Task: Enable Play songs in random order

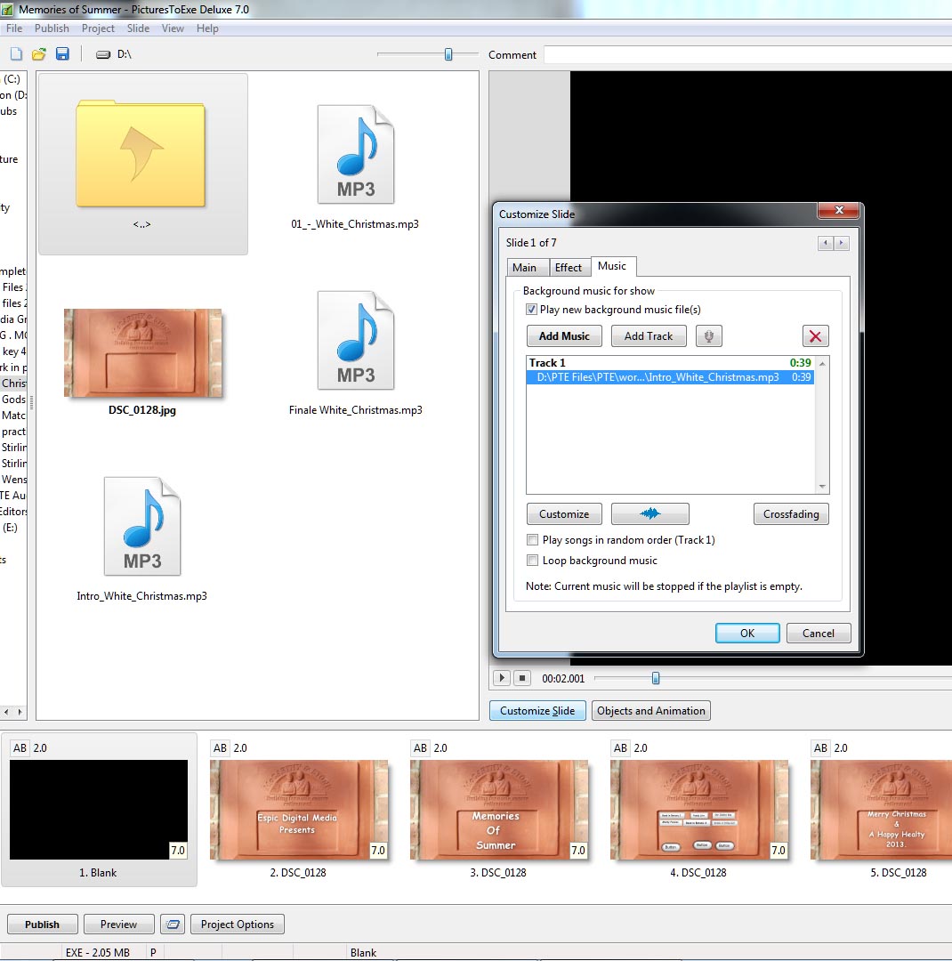Action: [x=532, y=540]
